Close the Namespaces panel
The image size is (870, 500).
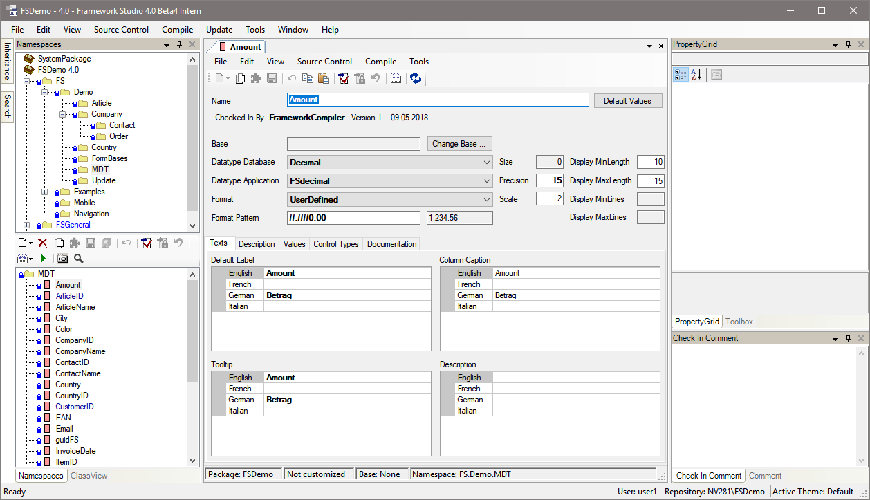[192, 45]
